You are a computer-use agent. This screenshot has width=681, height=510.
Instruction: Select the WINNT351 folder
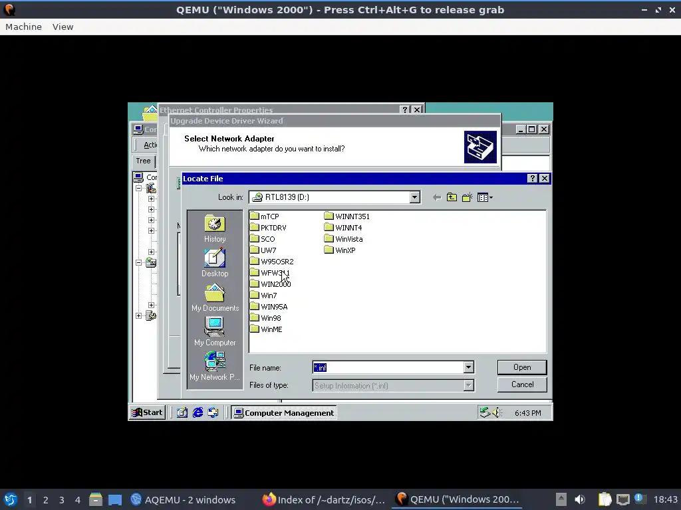pos(347,216)
